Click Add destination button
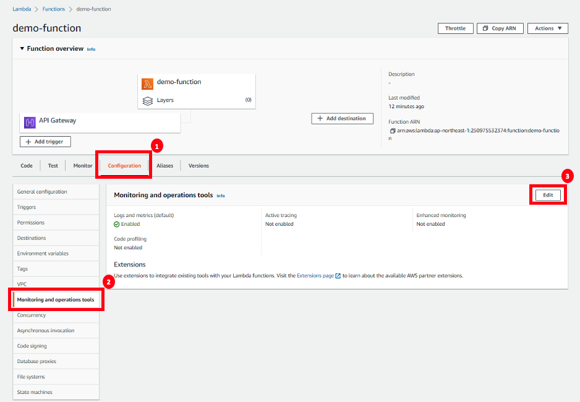This screenshot has width=580, height=402. pyautogui.click(x=342, y=119)
